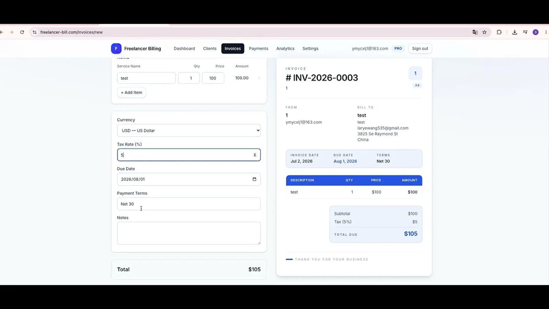Image resolution: width=549 pixels, height=309 pixels.
Task: Open the Chrome three-dot menu
Action: coord(546,32)
